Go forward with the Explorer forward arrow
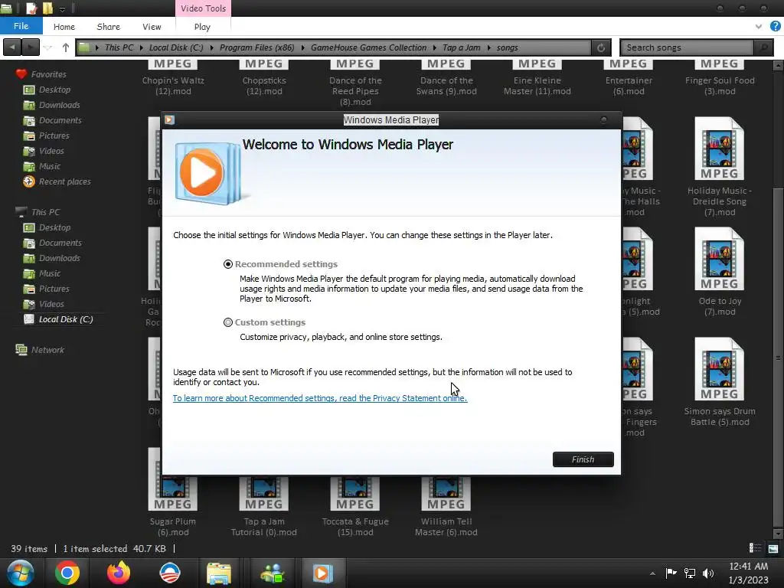Viewport: 784px width, 588px height. 31,47
